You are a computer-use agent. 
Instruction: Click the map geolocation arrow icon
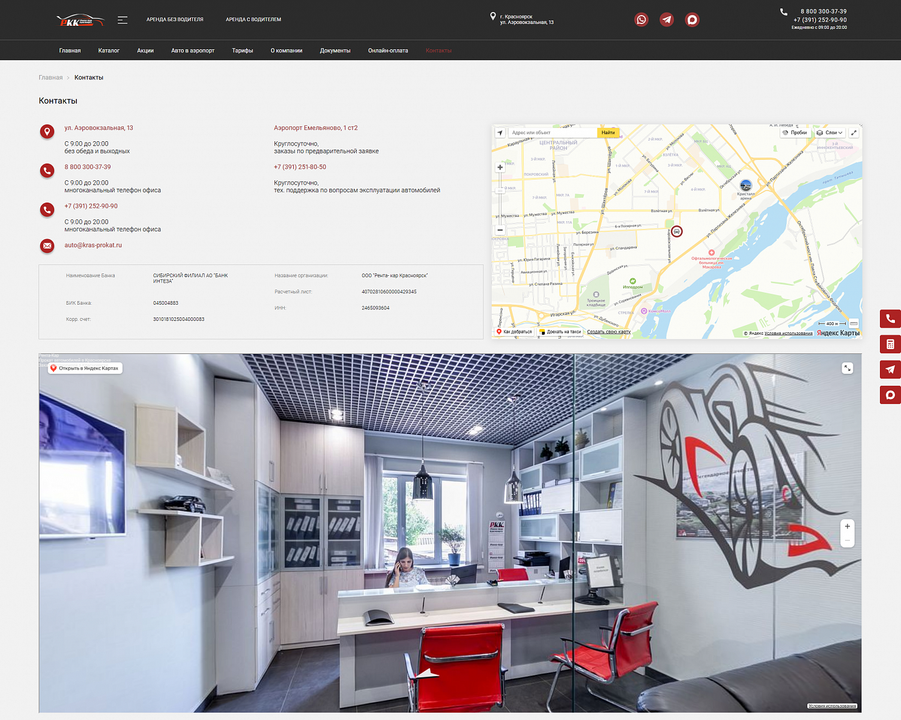(x=500, y=133)
